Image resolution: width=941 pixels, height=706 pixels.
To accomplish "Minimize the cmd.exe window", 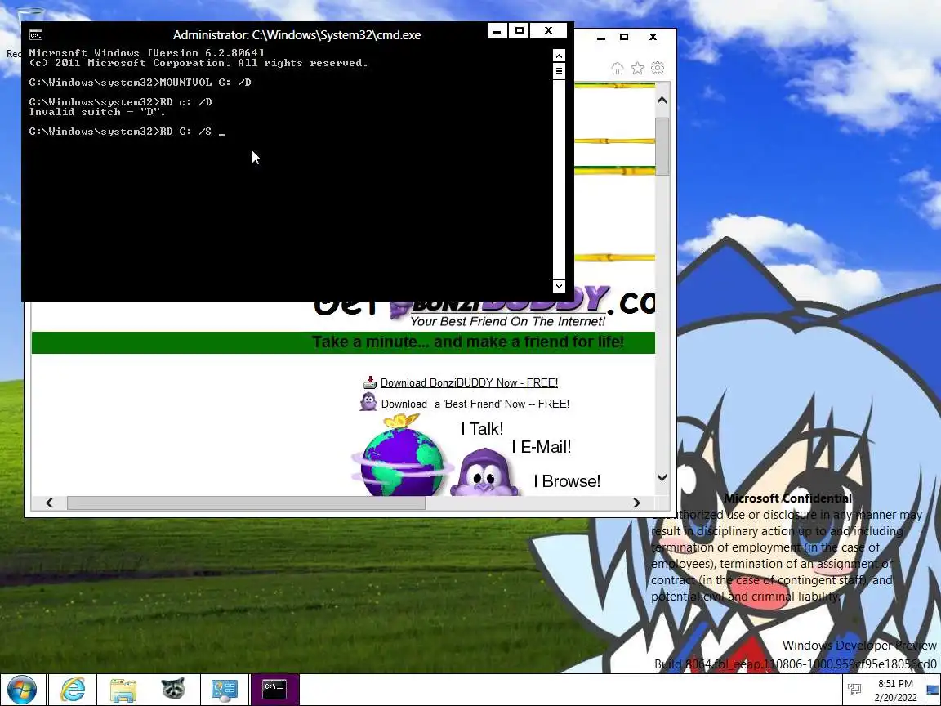I will (x=497, y=30).
